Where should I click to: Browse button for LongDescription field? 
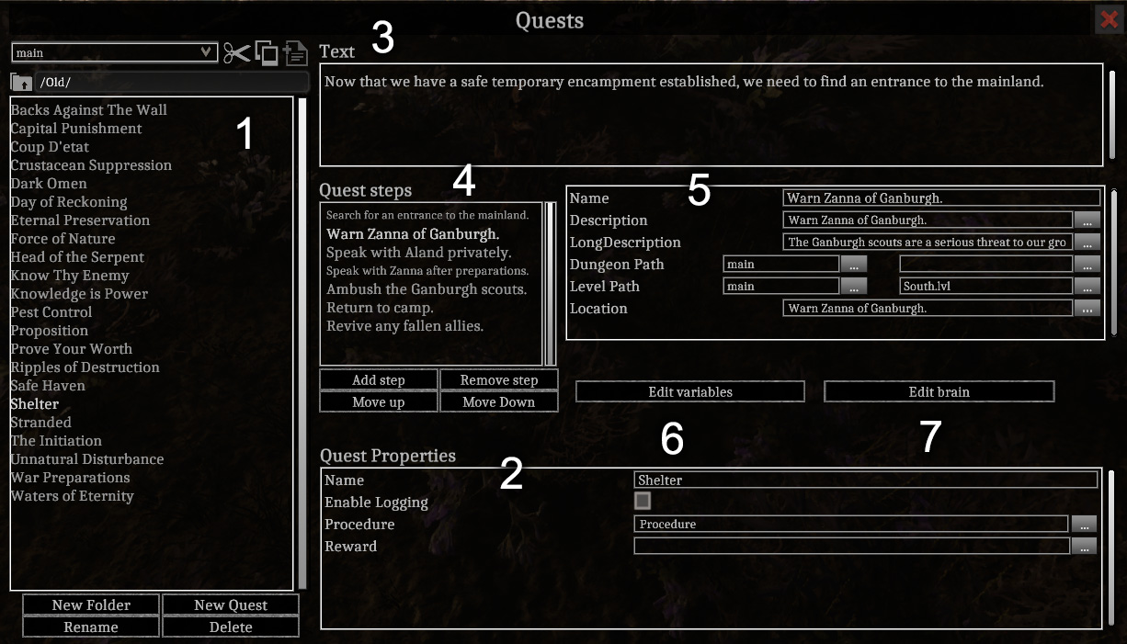[1087, 243]
